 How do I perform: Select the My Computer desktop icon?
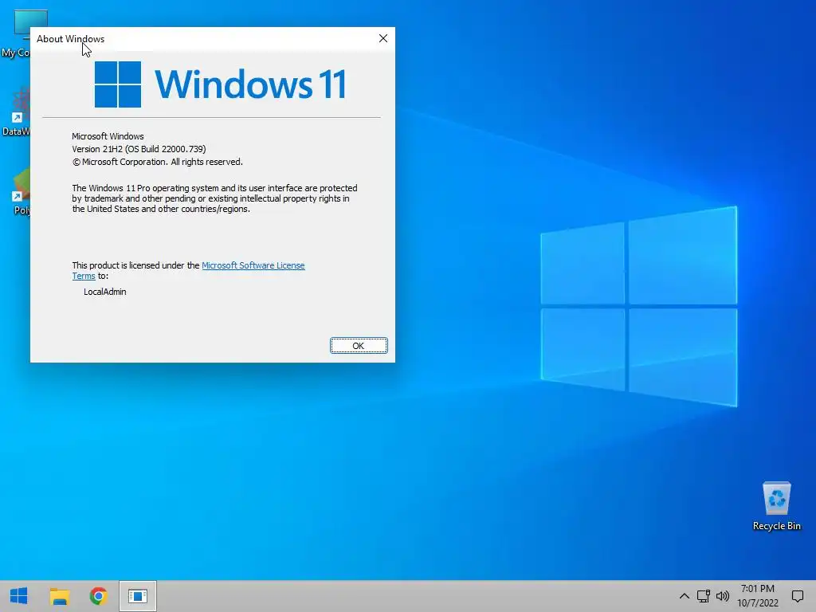[x=16, y=33]
